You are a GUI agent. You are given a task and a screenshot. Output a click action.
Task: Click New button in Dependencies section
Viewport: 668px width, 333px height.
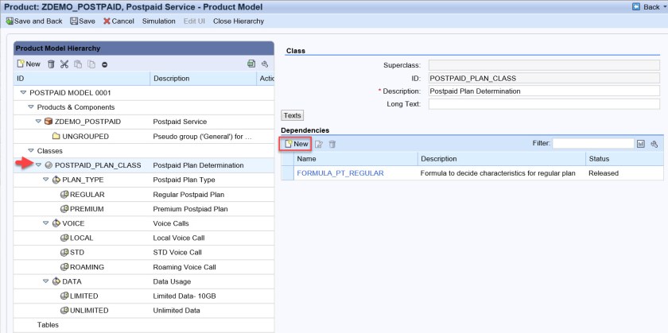click(x=295, y=144)
